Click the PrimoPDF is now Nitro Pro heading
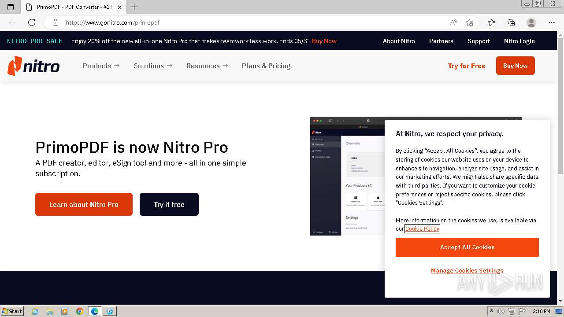The height and width of the screenshot is (317, 564). [x=132, y=147]
